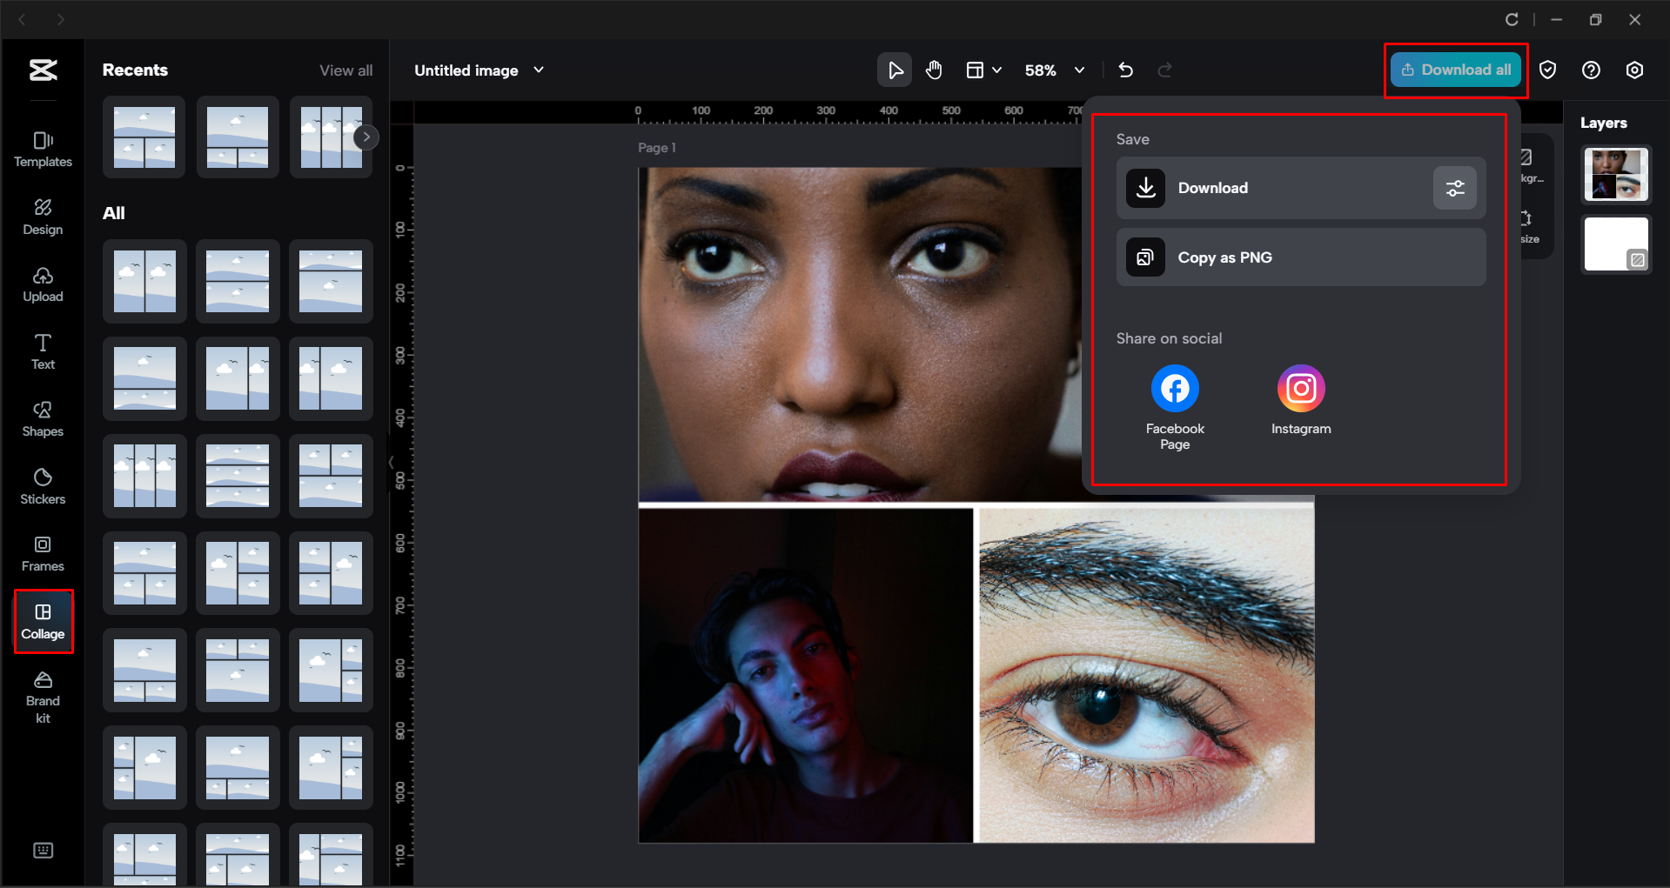Screen dimensions: 1670x888
Task: Select the white background layer thumbnail
Action: point(1615,244)
